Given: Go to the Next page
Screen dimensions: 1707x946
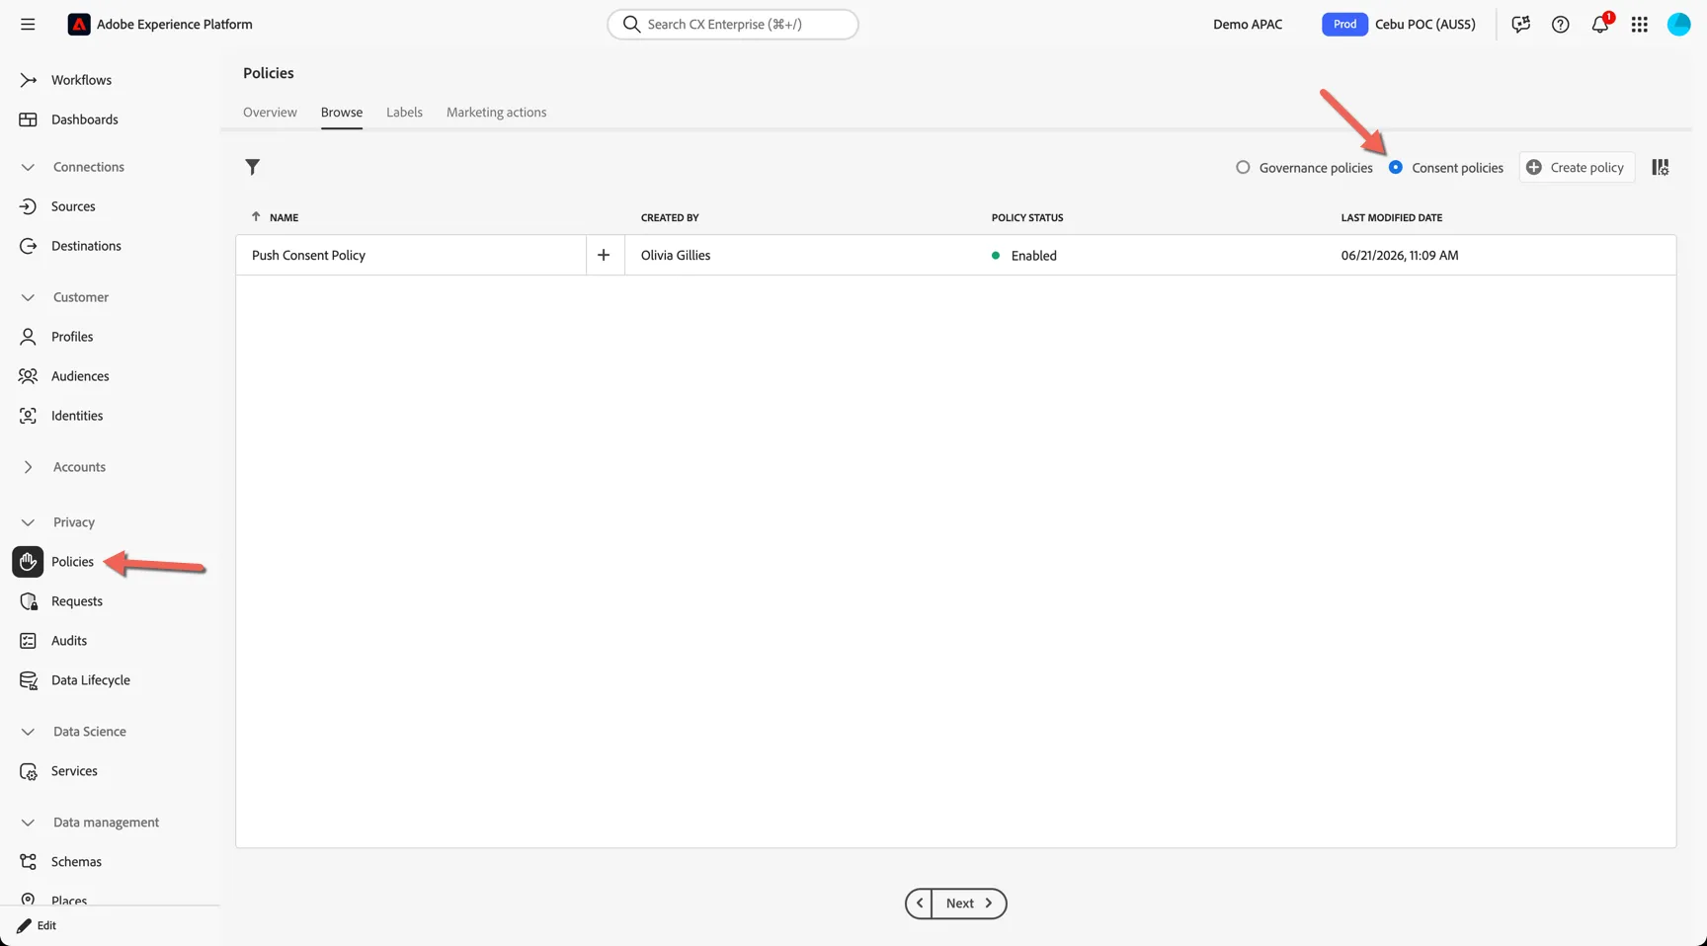Looking at the screenshot, I should 969,904.
